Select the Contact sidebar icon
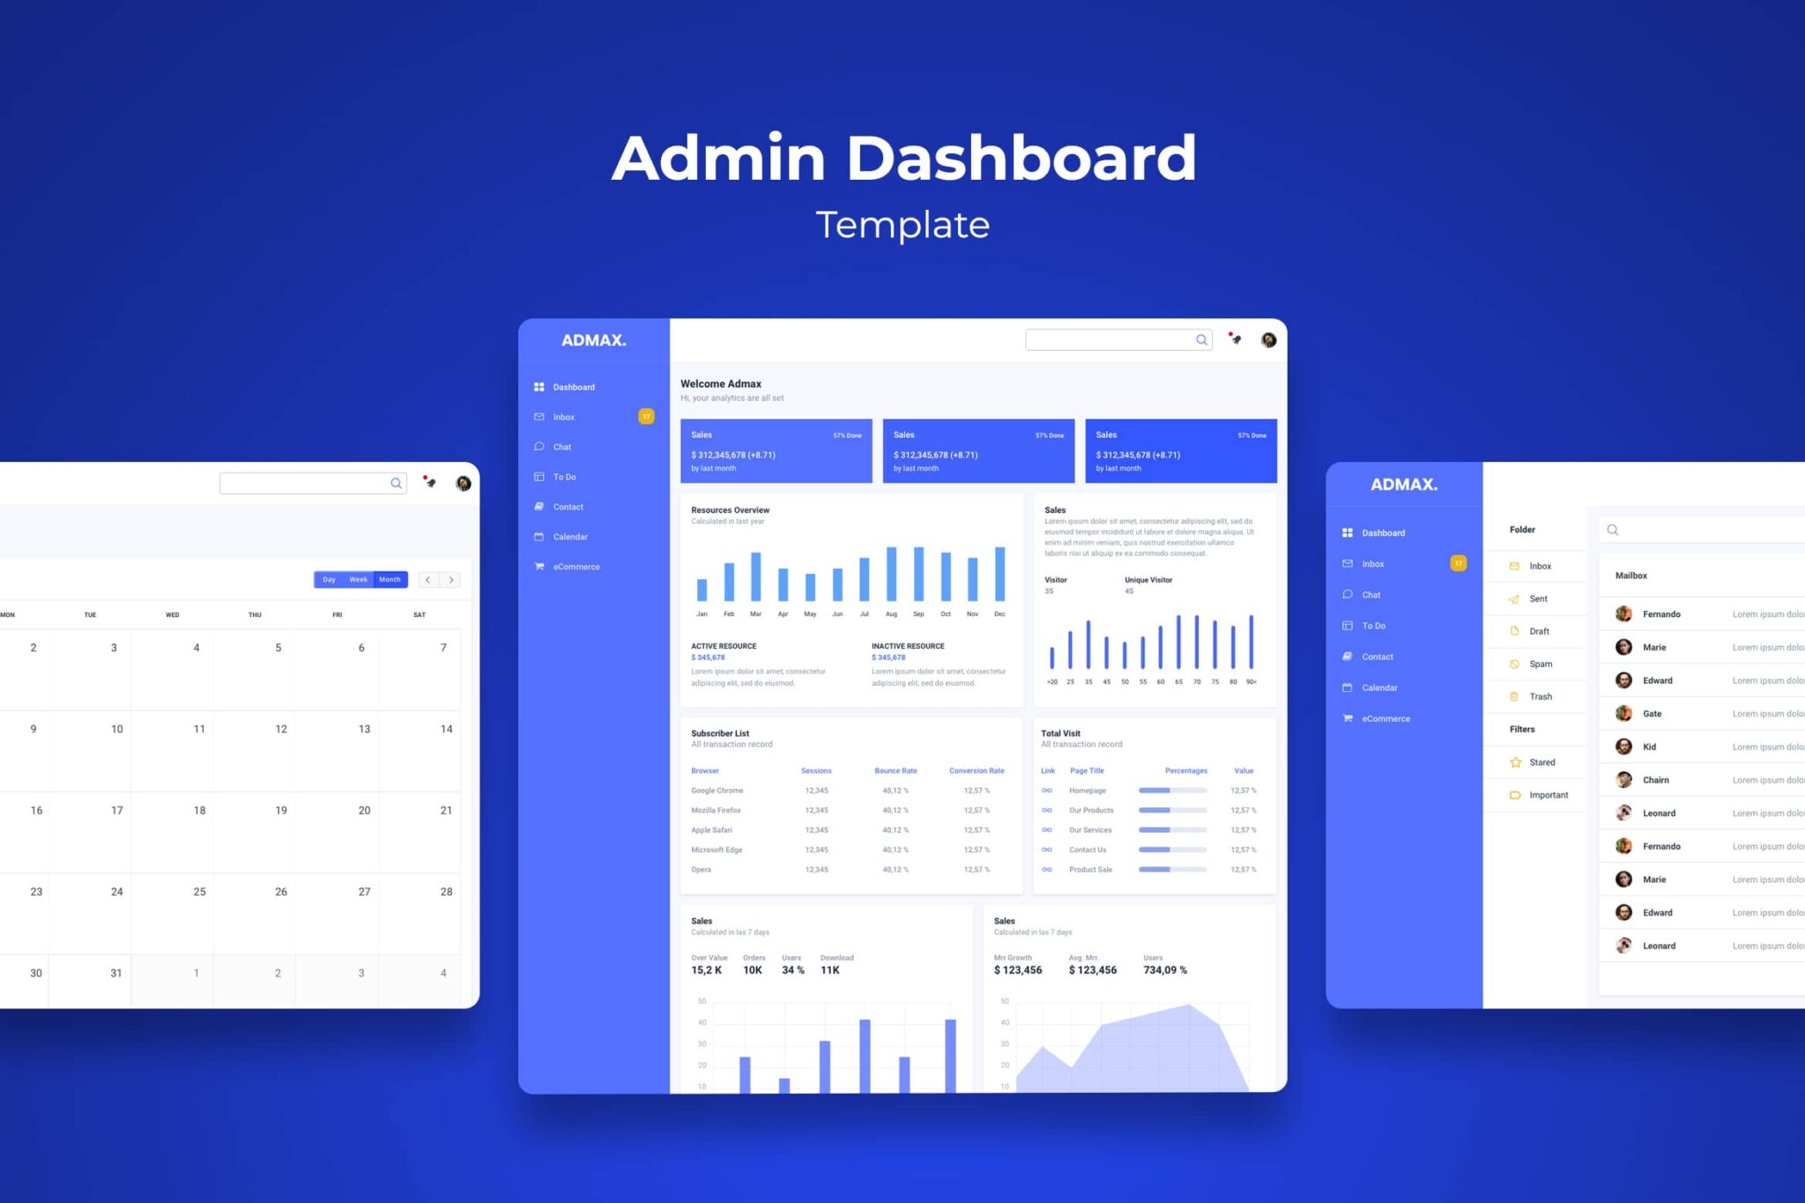 [x=545, y=506]
